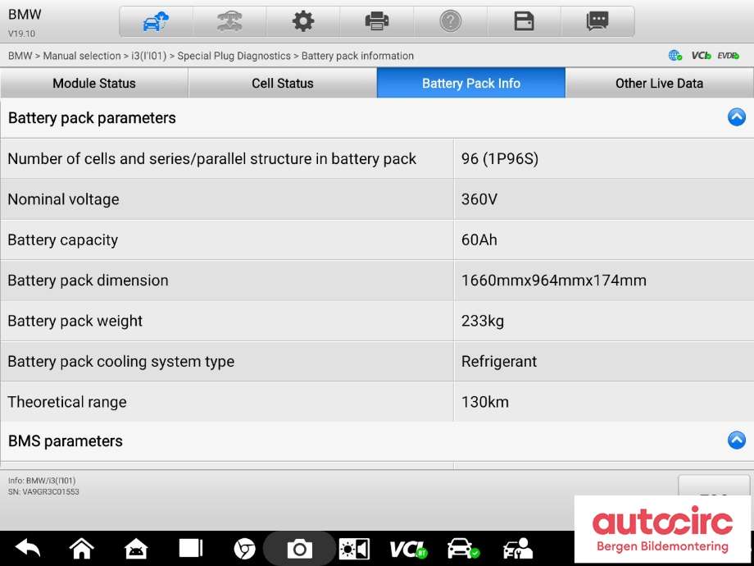
Task: Tap the EVDB status indicator
Action: [x=728, y=56]
